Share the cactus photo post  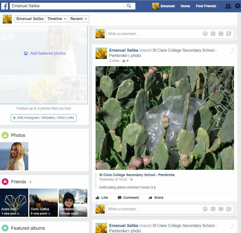point(156,198)
